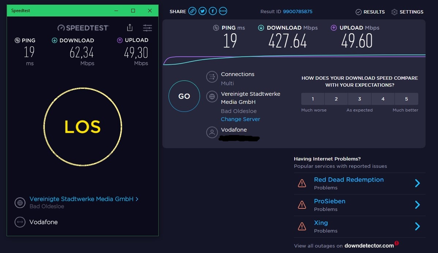Click the DOWNLOAD arrow icon in Speedtest app
The image size is (438, 253).
(54, 41)
